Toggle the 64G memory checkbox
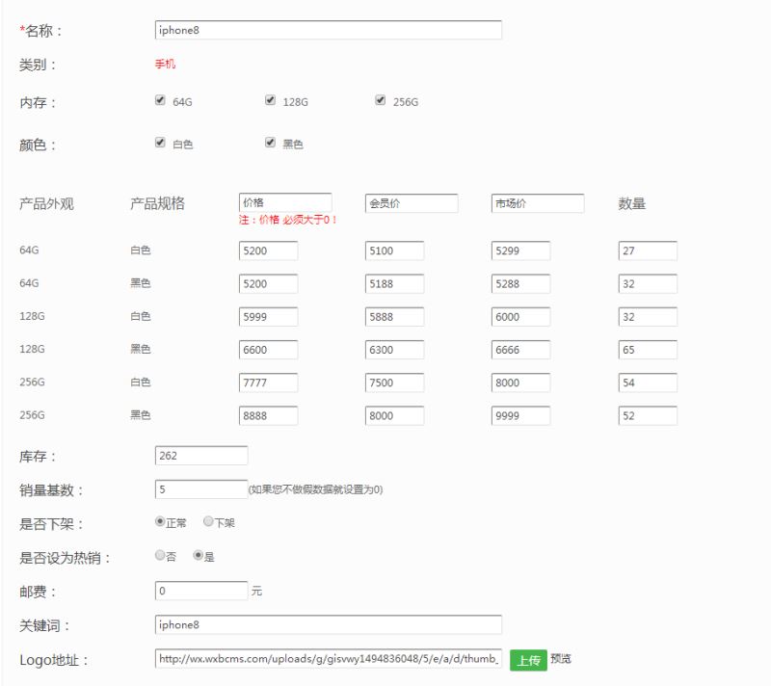 (x=160, y=100)
